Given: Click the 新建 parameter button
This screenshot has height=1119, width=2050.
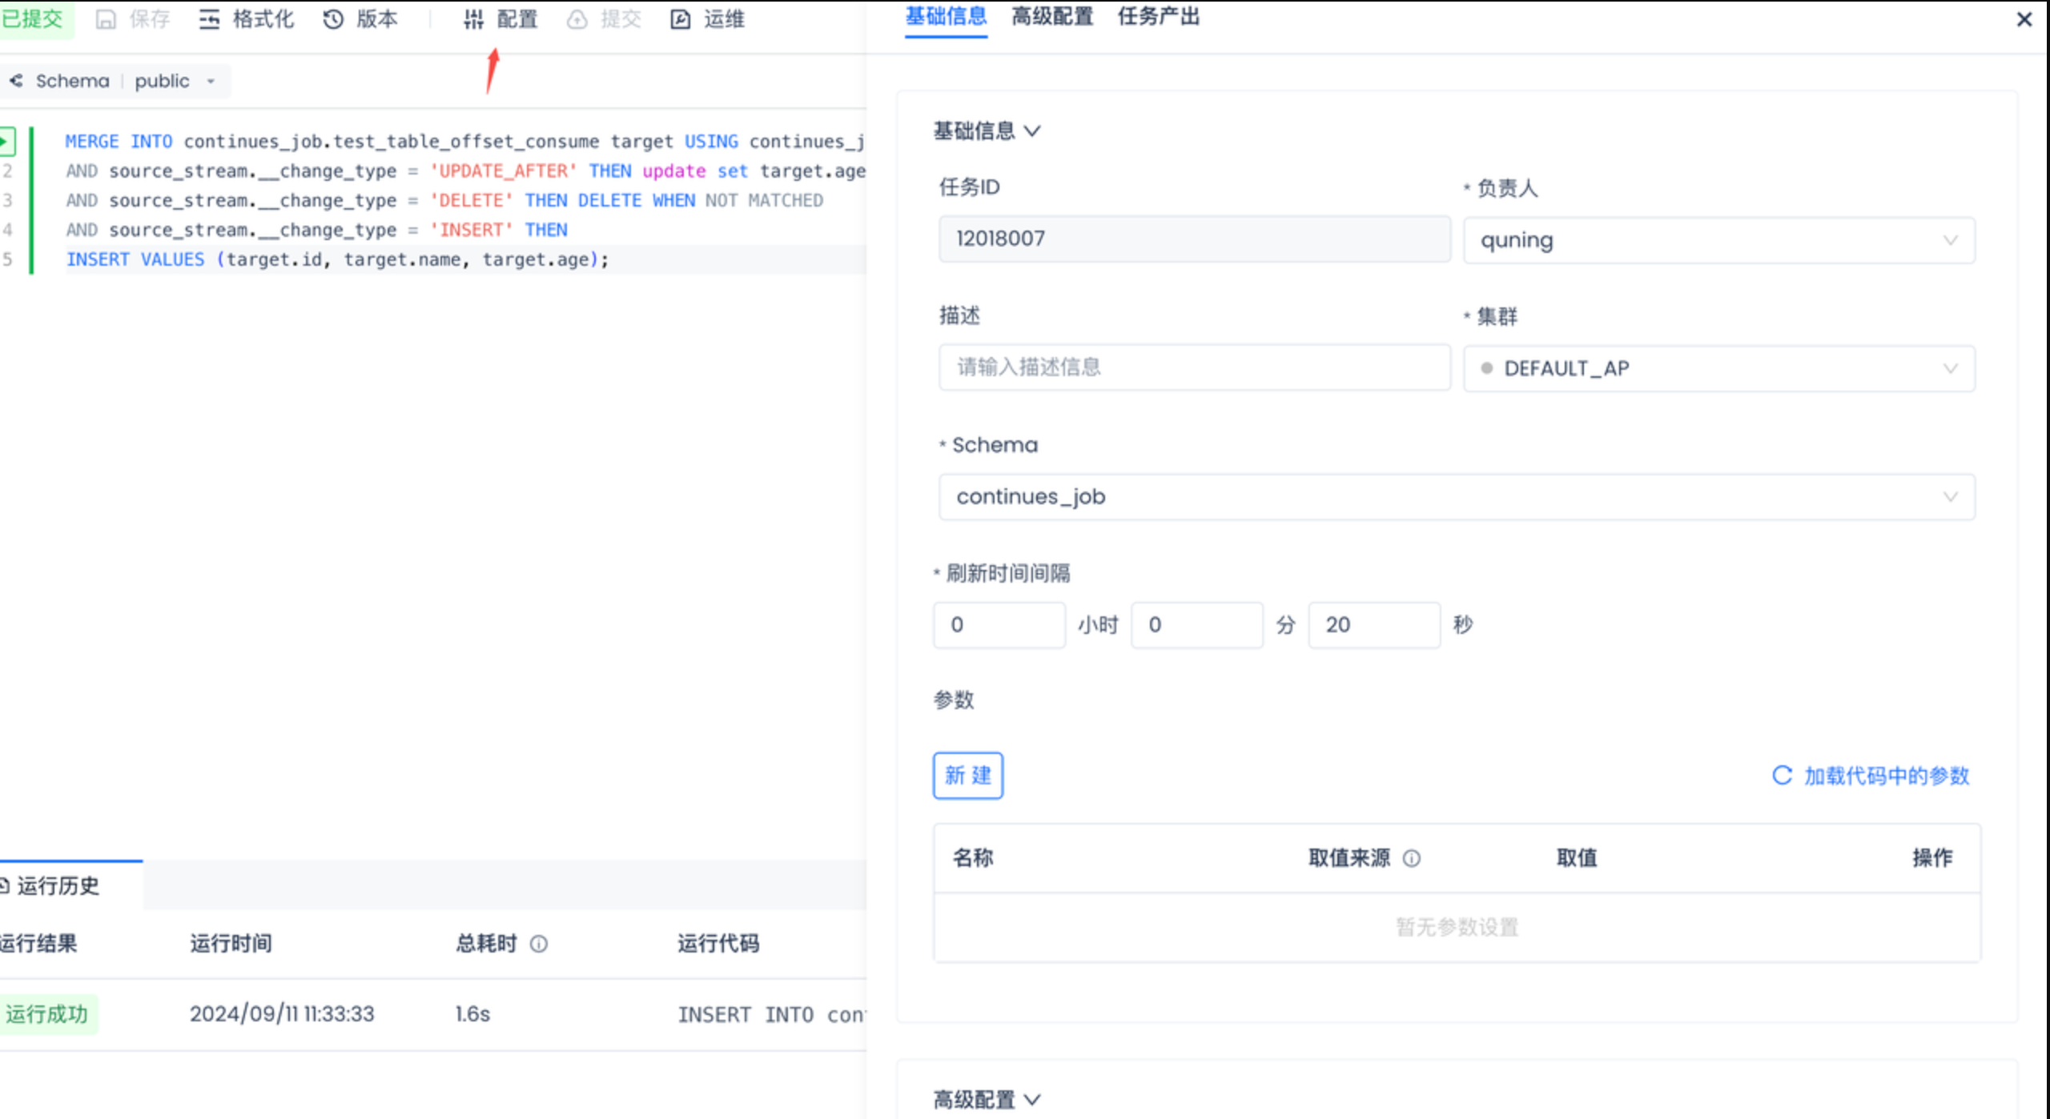Looking at the screenshot, I should 967,775.
